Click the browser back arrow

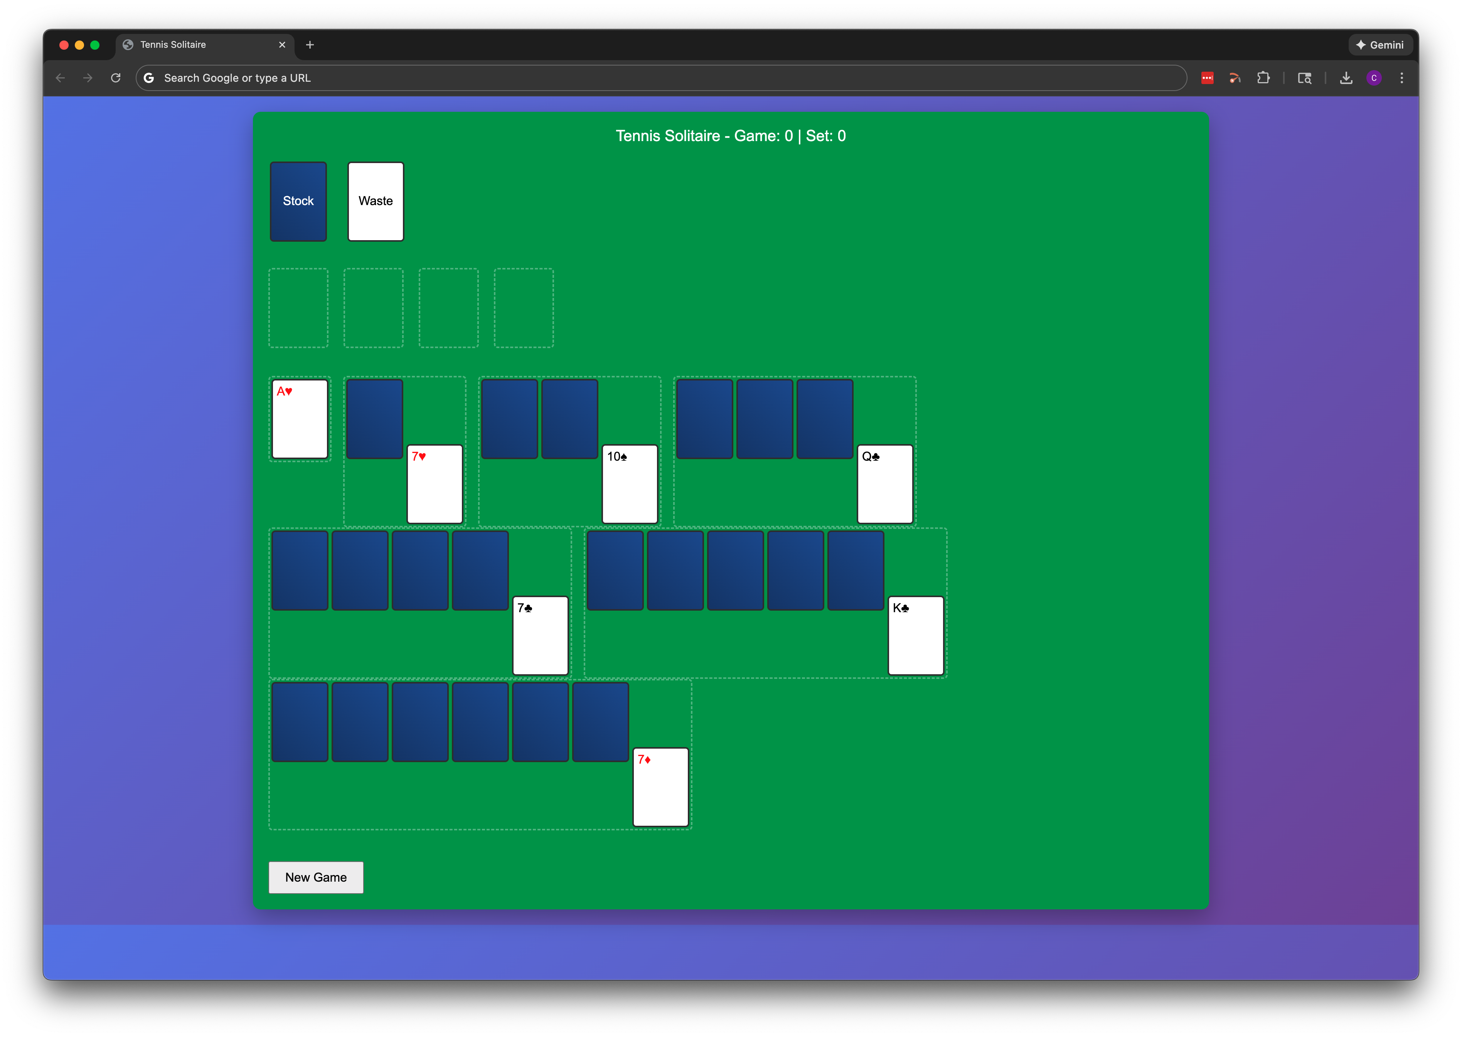coord(59,77)
